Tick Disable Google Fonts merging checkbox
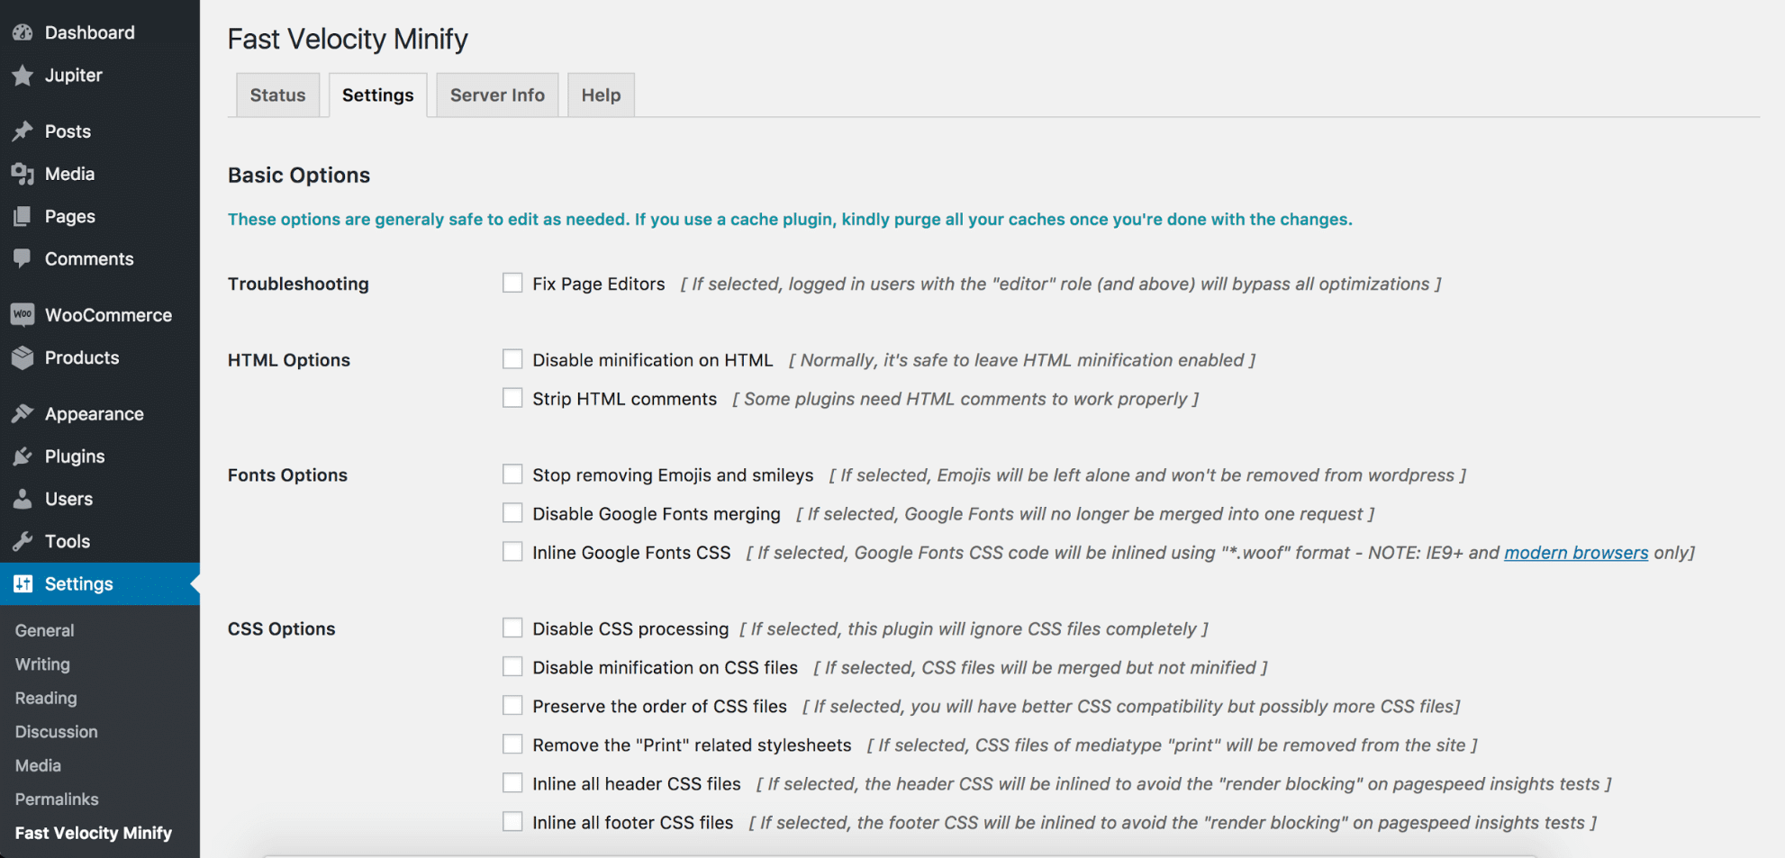The height and width of the screenshot is (858, 1785). tap(512, 513)
